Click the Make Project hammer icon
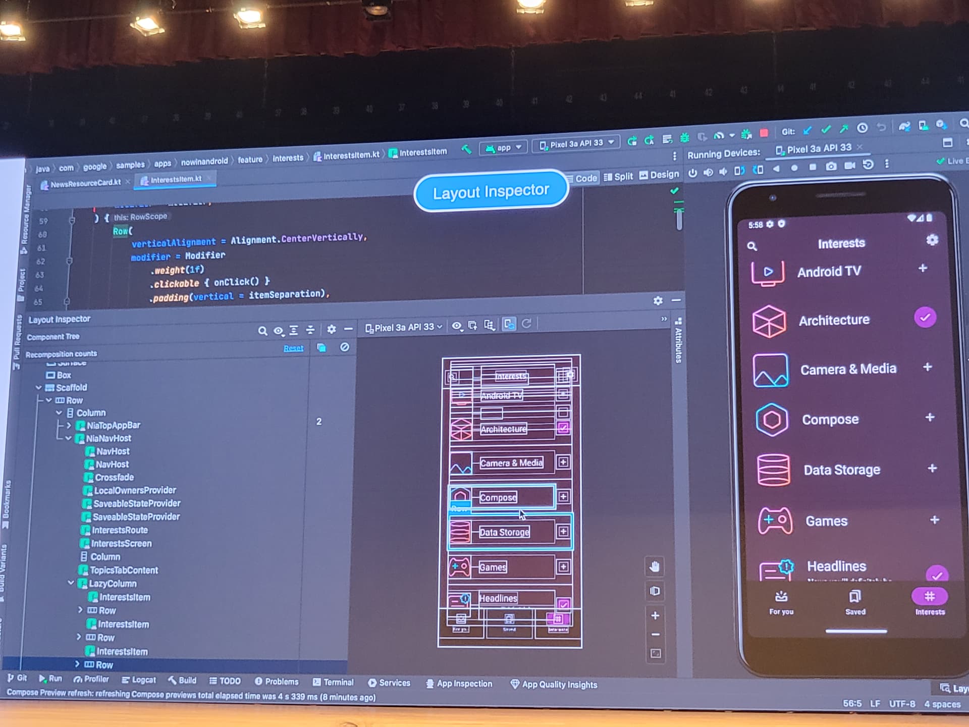The image size is (969, 727). click(x=466, y=149)
